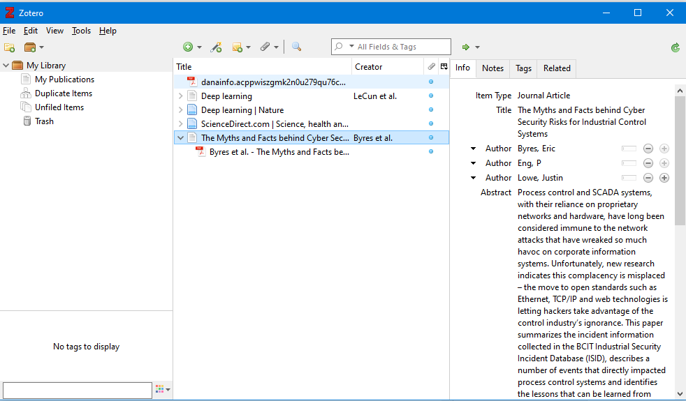
Task: Open New Note dropdown arrow
Action: [248, 47]
